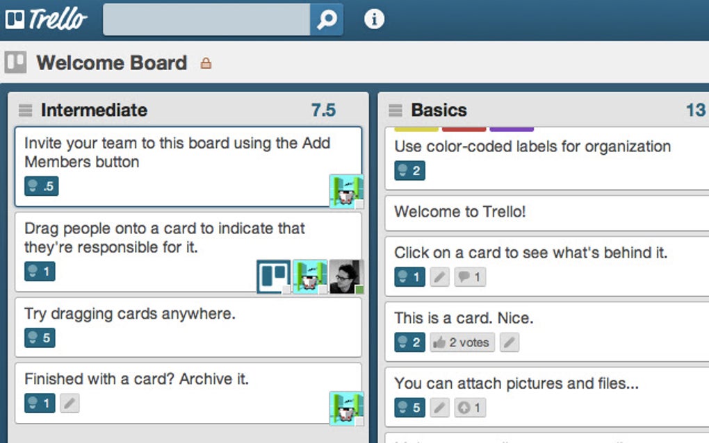Click the search magnifier button

[326, 19]
